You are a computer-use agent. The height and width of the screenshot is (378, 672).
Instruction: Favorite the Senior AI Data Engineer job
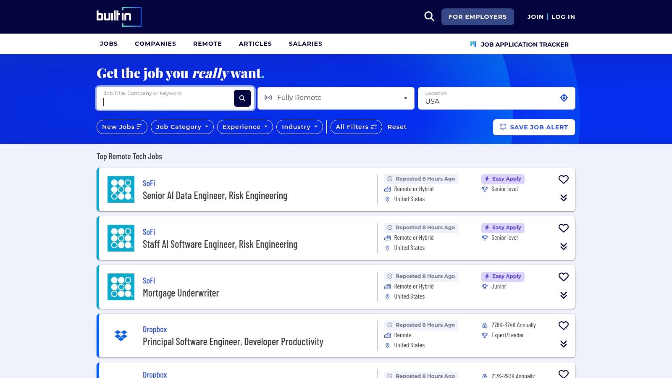[x=563, y=179]
